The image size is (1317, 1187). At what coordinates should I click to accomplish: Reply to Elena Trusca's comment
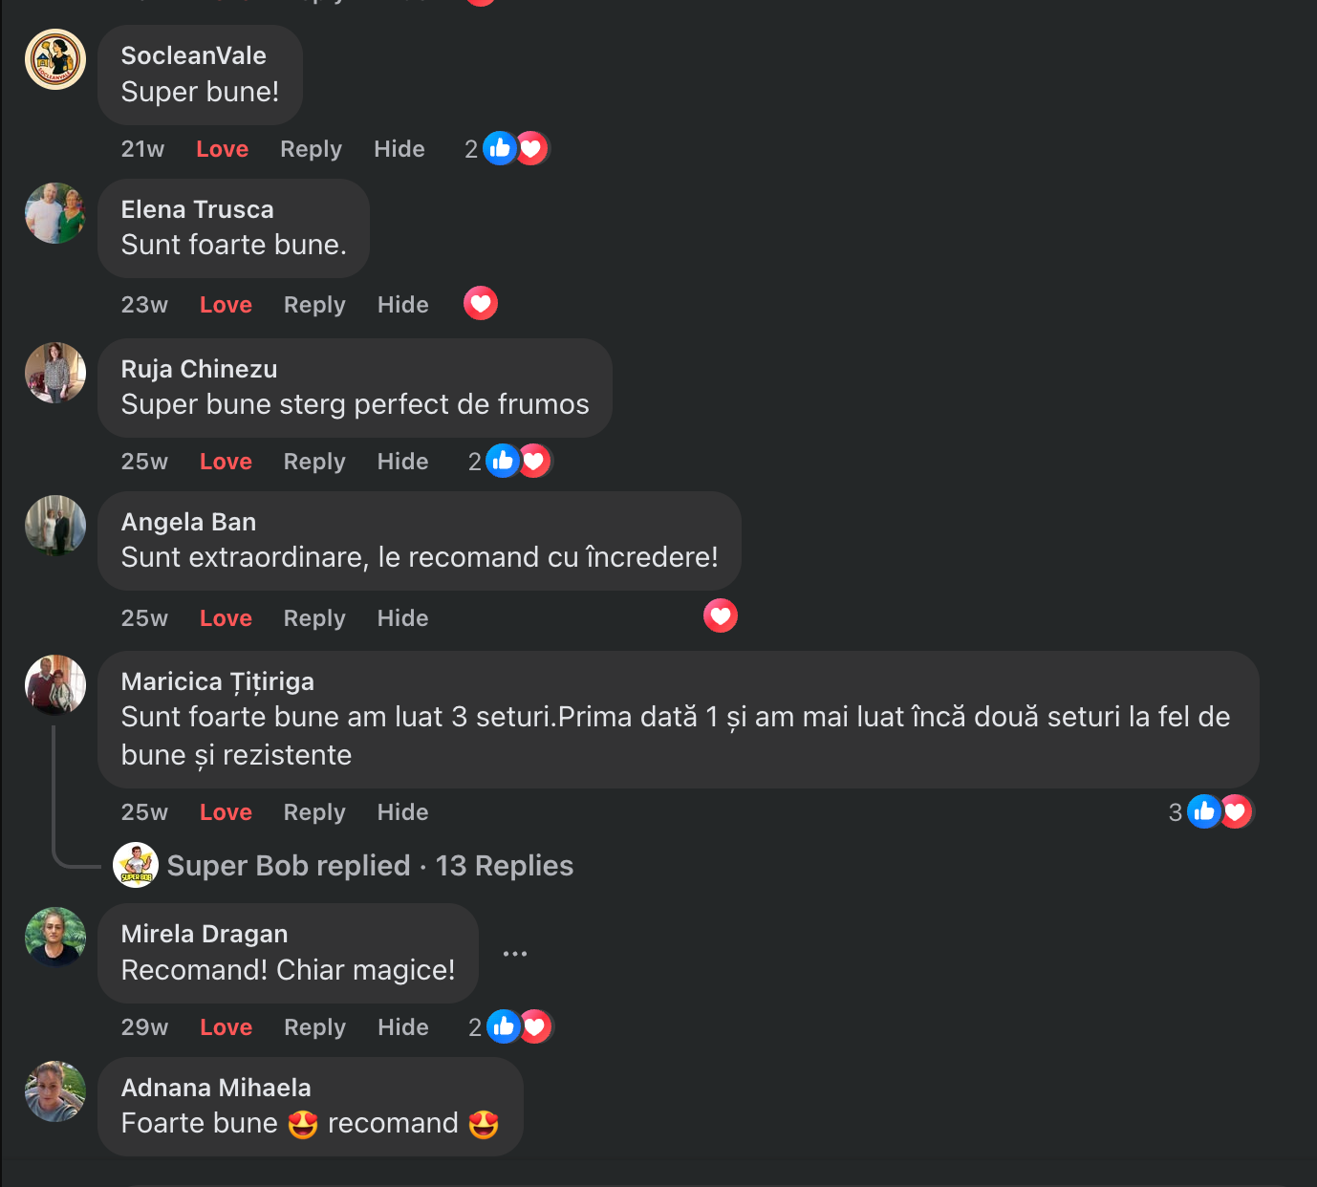(x=314, y=305)
